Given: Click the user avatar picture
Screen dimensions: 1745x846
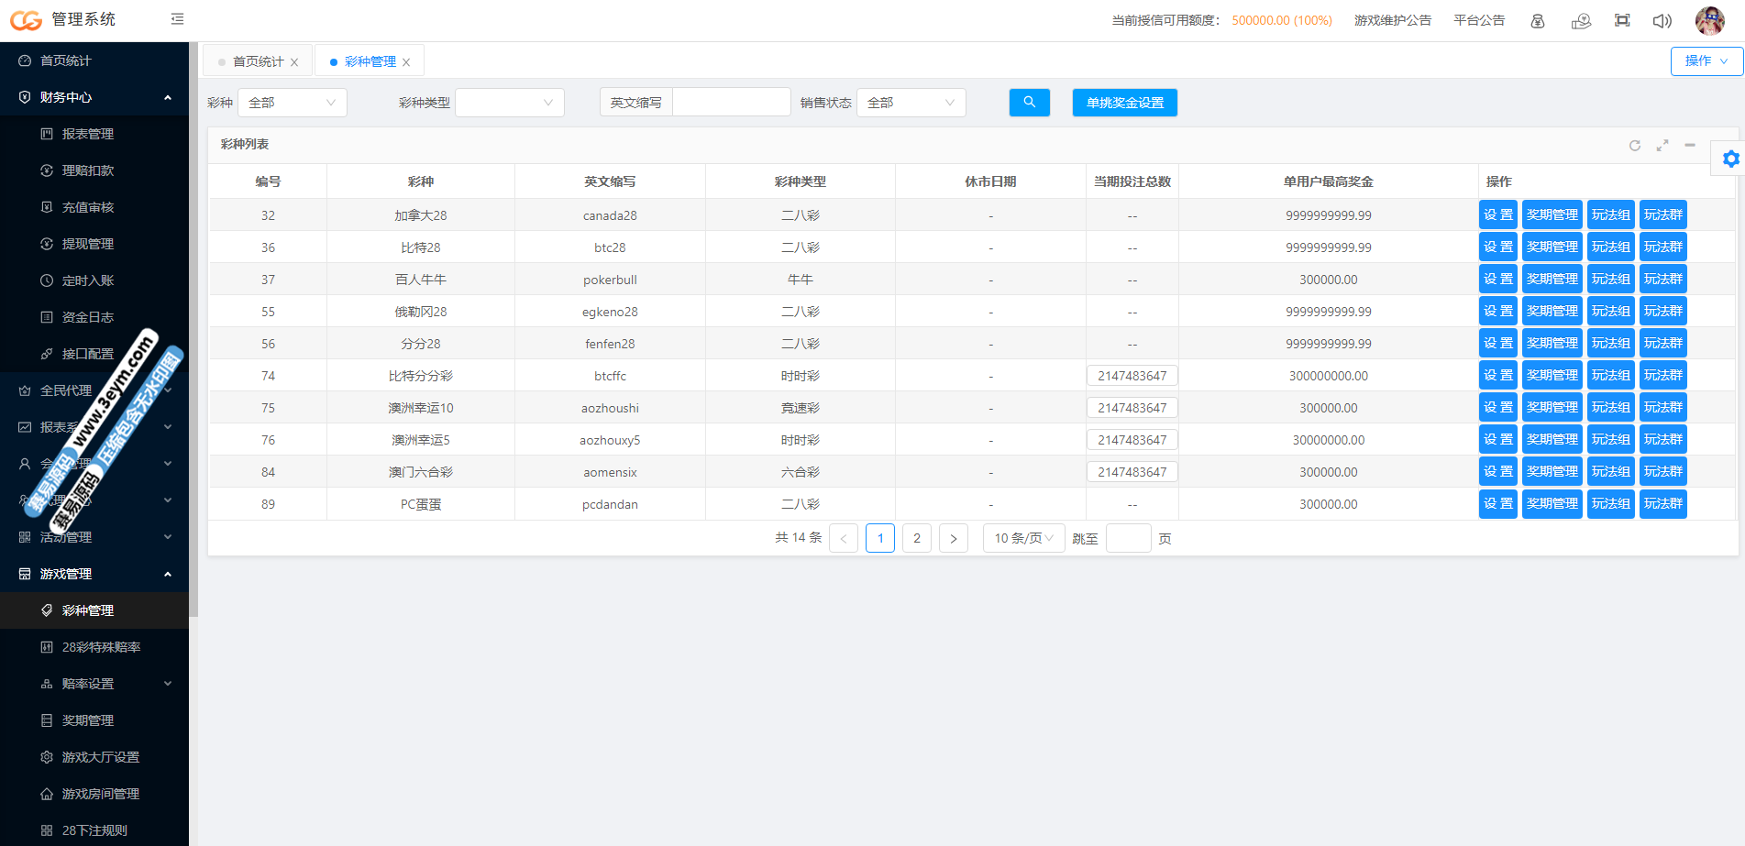Looking at the screenshot, I should 1709,20.
